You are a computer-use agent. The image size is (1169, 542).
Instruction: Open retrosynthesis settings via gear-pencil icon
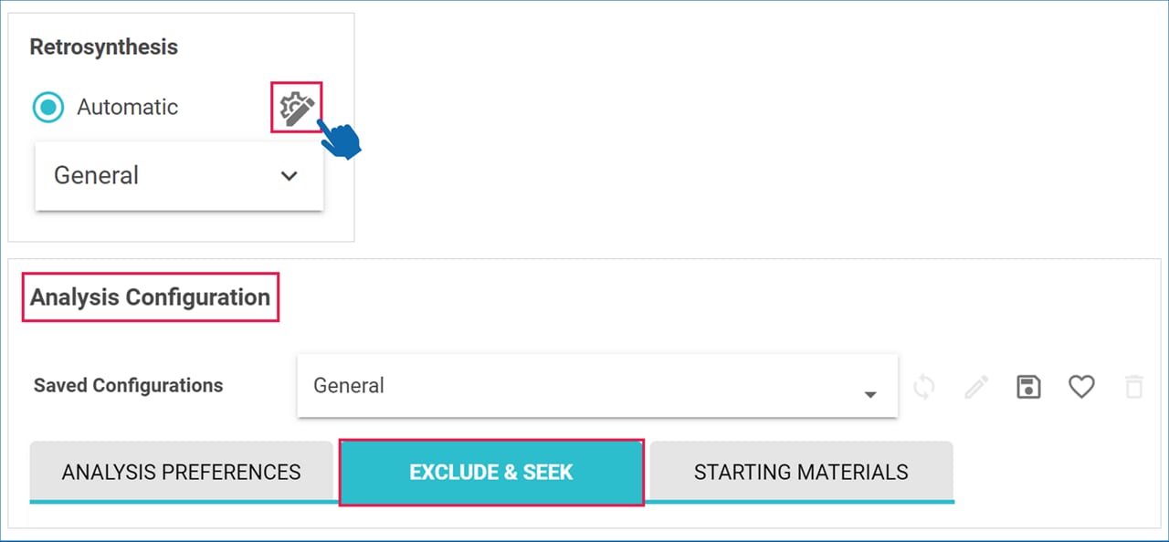[297, 108]
